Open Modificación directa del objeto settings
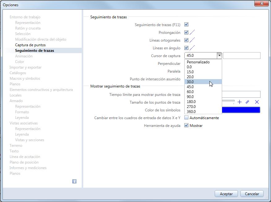This screenshot has width=271, height=202. tap(41, 39)
